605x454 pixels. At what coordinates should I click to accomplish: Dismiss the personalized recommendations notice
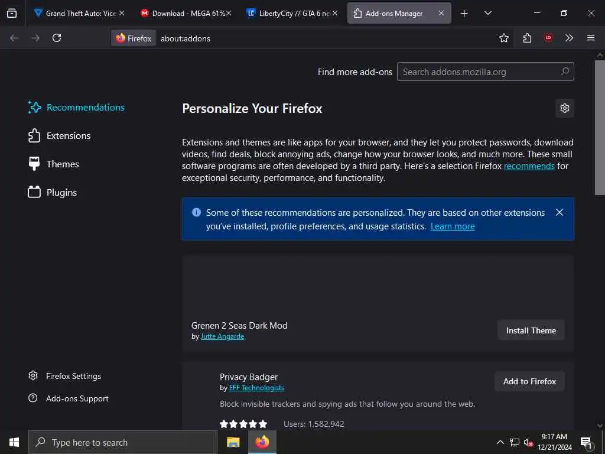point(559,212)
